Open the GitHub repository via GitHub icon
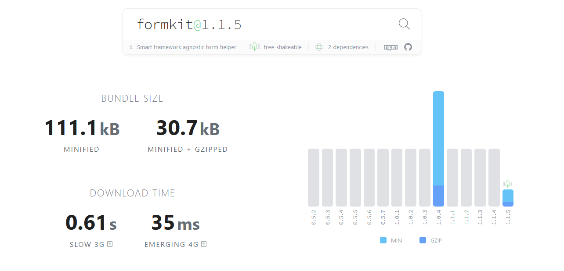This screenshot has height=271, width=564. pyautogui.click(x=408, y=47)
